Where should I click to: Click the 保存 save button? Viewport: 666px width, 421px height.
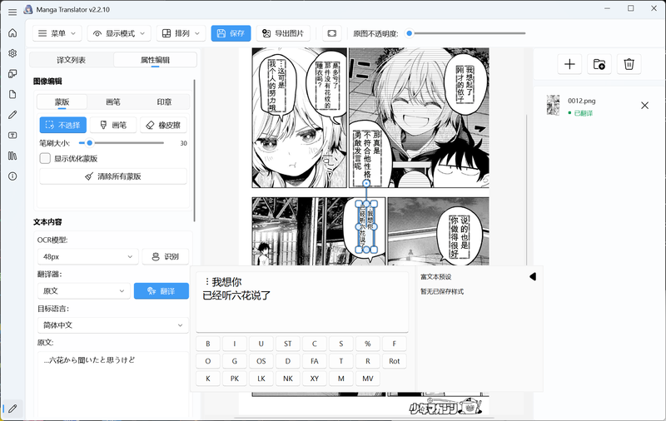click(x=231, y=33)
